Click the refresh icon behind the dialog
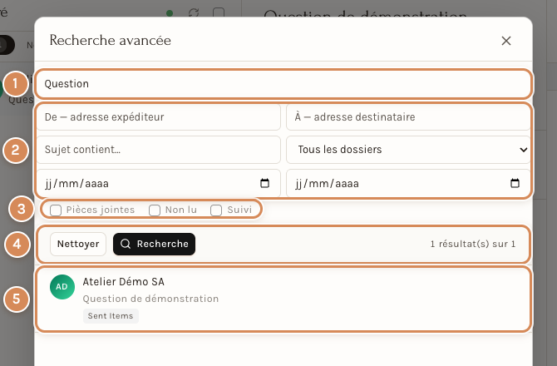557x366 pixels. tap(194, 13)
